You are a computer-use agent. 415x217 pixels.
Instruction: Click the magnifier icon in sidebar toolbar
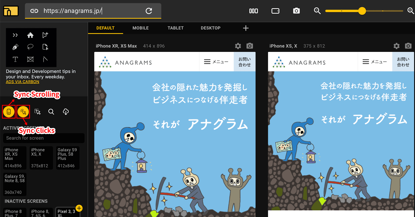click(x=51, y=112)
